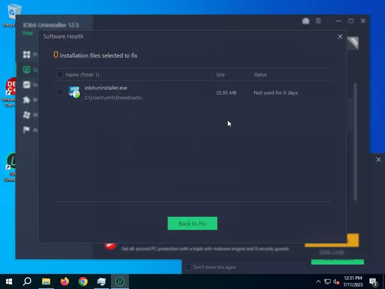Click the Enter Code link
Viewport: 385px width, 289px height.
(x=332, y=252)
